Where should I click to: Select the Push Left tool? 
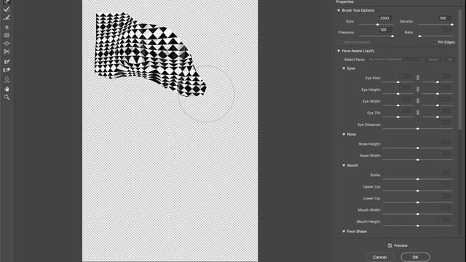[x=7, y=52]
